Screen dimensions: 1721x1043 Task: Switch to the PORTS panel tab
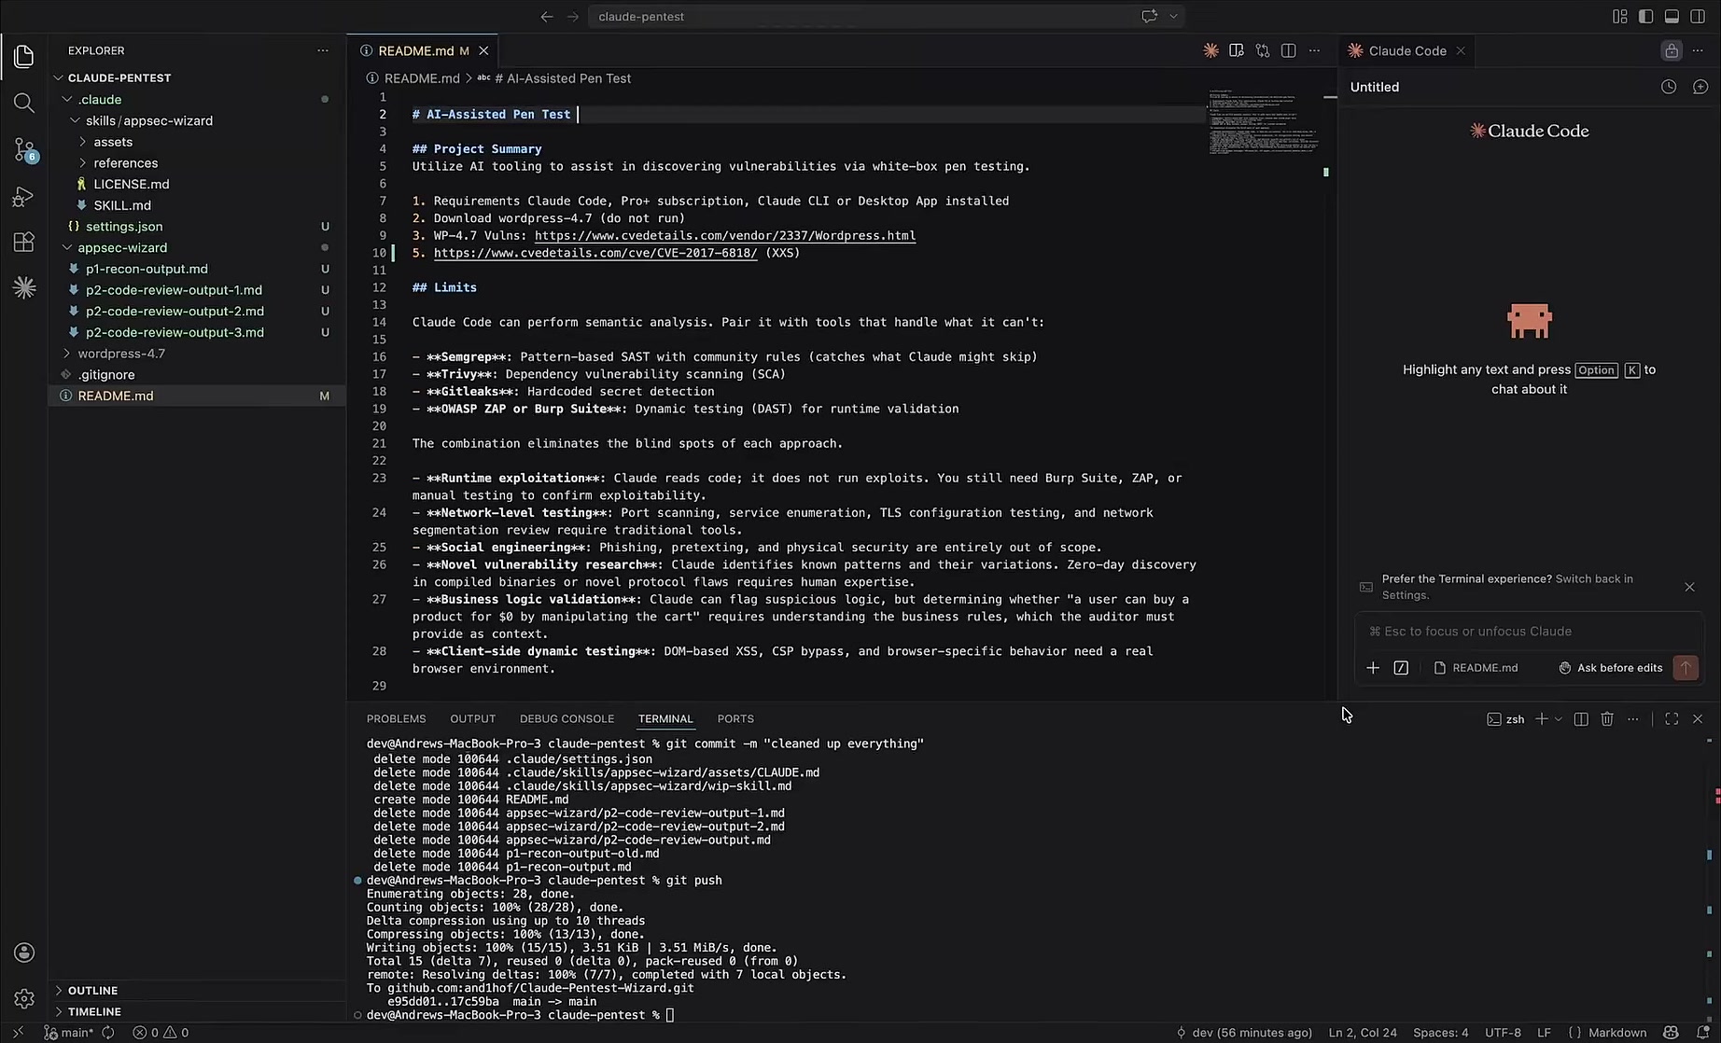point(735,719)
